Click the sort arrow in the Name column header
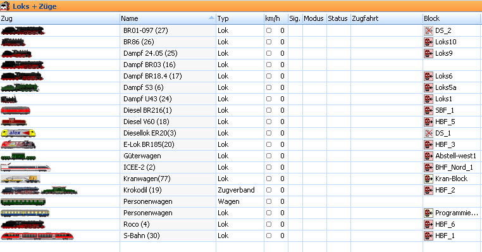 point(211,18)
